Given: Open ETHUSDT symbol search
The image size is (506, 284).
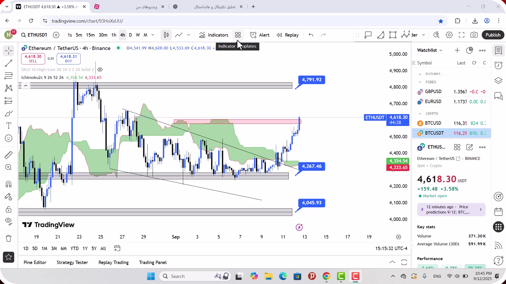Looking at the screenshot, I should (x=34, y=35).
